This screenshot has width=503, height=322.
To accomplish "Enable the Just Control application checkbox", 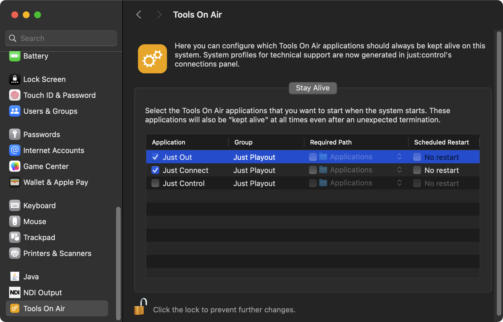I will (x=155, y=183).
